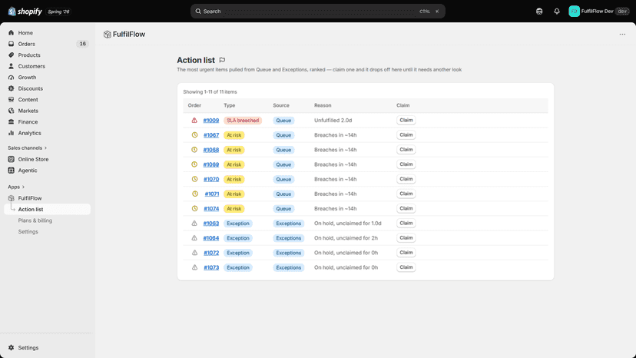This screenshot has width=636, height=358.
Task: Click the Content icon in sidebar
Action: tap(11, 99)
